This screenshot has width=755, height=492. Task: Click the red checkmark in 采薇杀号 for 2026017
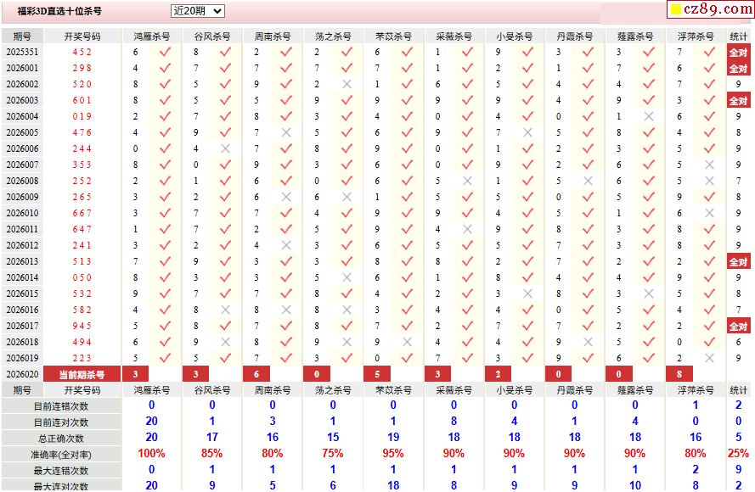[x=467, y=326]
